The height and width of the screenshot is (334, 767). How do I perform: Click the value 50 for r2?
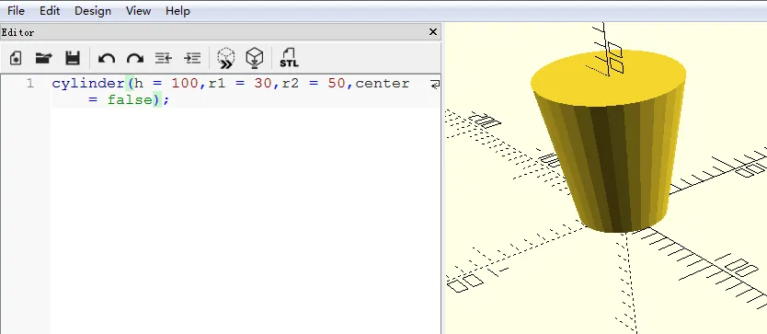tap(337, 83)
